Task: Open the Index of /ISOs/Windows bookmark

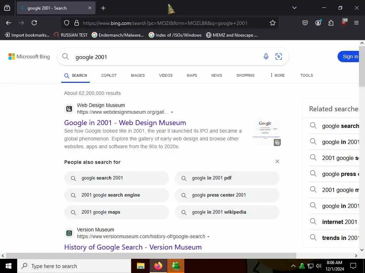Action: (x=175, y=35)
